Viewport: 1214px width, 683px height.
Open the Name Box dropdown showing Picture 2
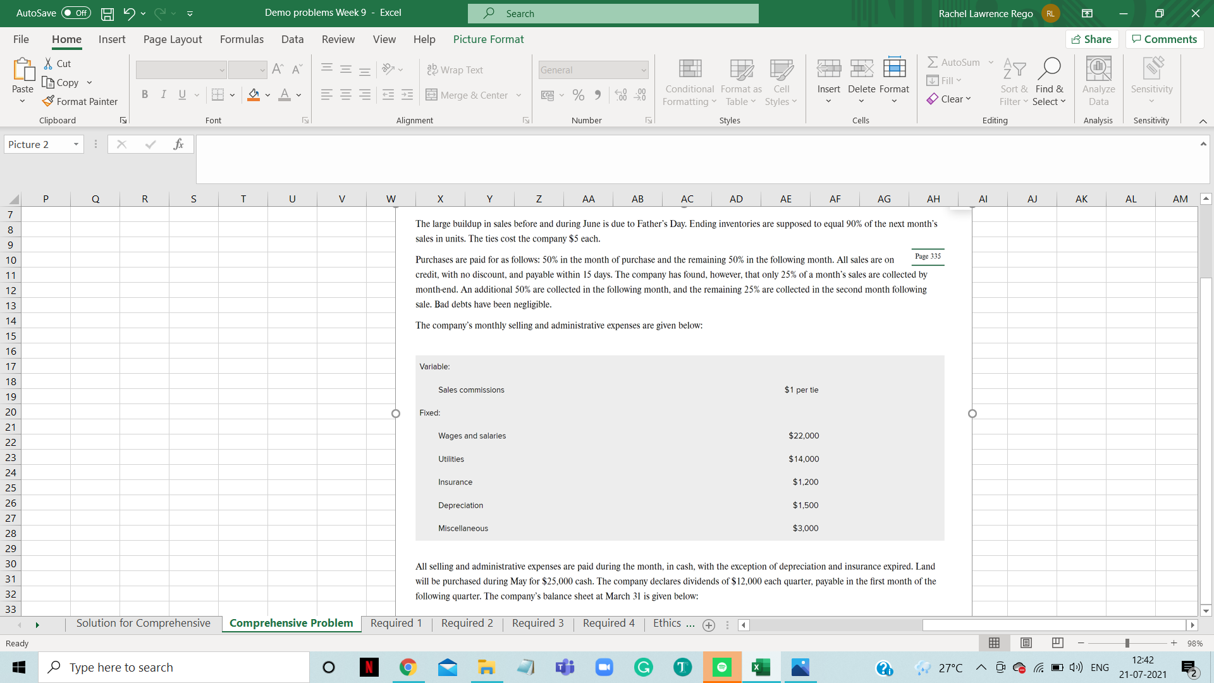(75, 144)
